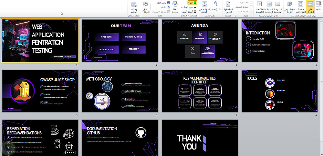This screenshot has width=323, height=156.
Task: Click the Zoom group label (تكبير/تصغير)
Action: [210, 15]
